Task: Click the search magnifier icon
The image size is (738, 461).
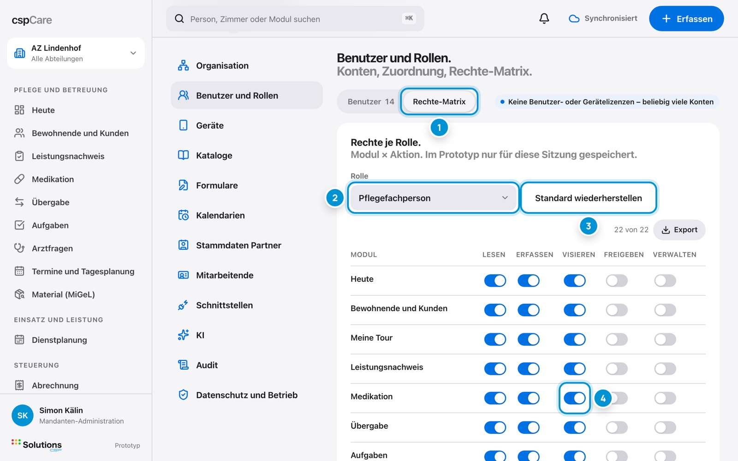Action: 179,19
